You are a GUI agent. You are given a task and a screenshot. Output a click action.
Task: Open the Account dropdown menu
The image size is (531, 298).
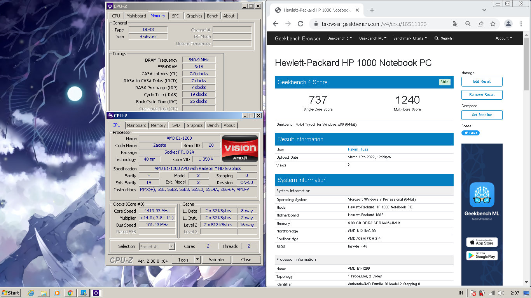[x=503, y=38]
